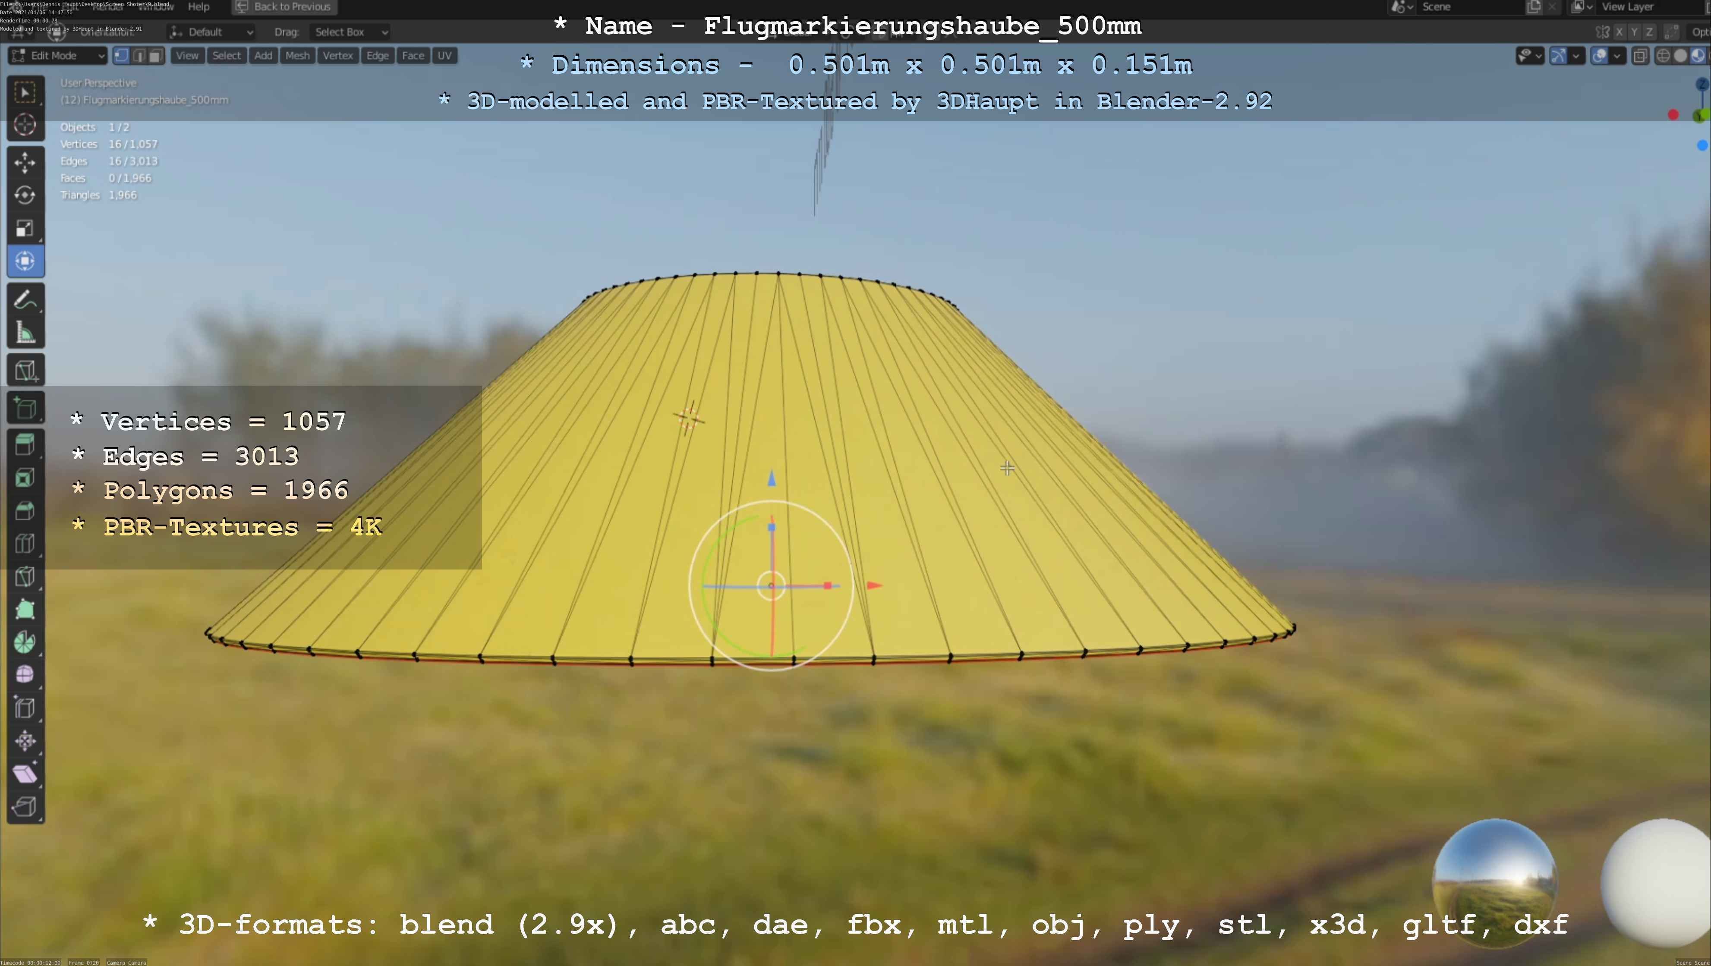The image size is (1711, 966).
Task: Toggle Z axis mirror
Action: (1648, 32)
